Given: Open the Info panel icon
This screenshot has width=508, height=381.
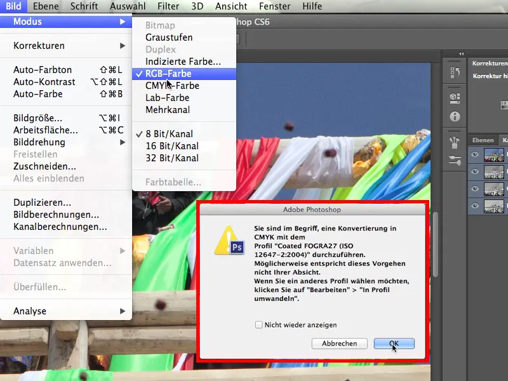Looking at the screenshot, I should tap(455, 116).
